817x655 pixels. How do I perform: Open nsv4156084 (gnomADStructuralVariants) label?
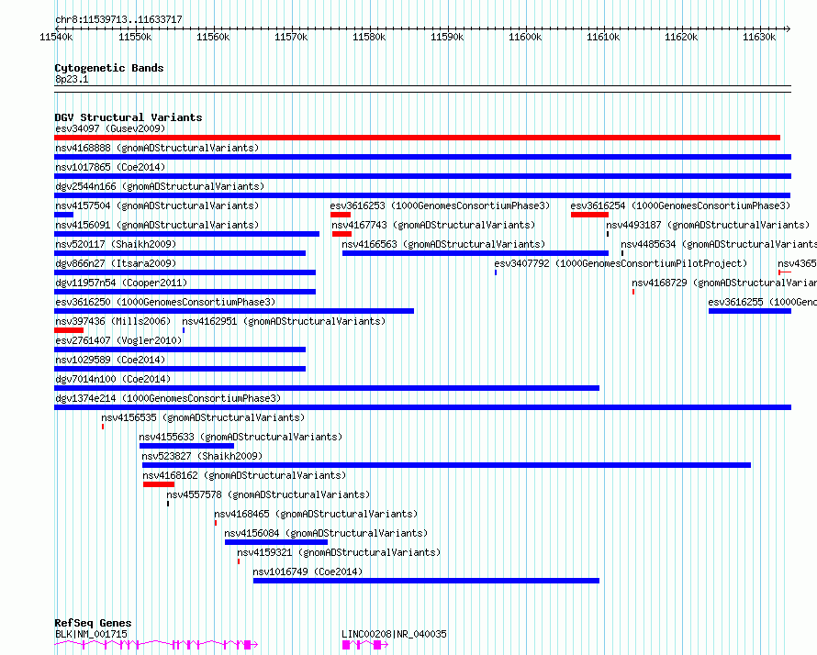(326, 533)
